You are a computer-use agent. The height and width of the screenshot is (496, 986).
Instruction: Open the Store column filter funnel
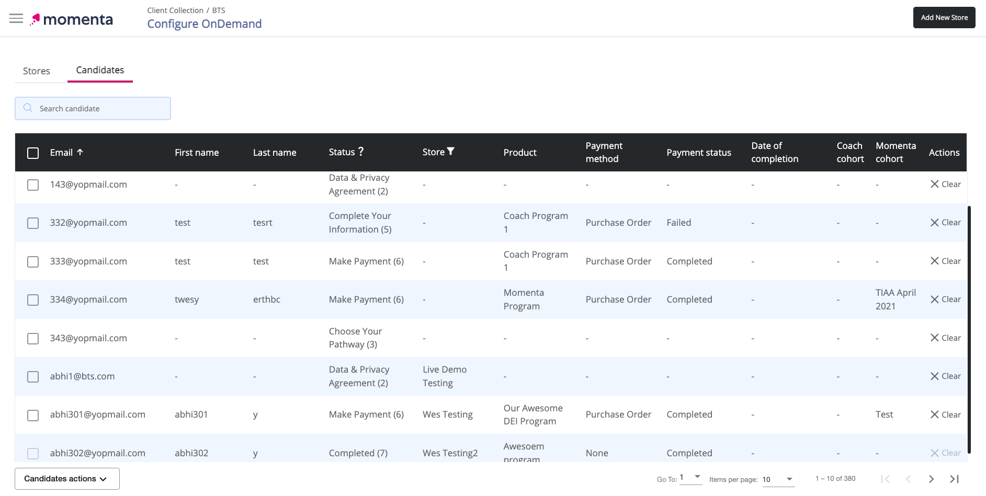pos(450,152)
